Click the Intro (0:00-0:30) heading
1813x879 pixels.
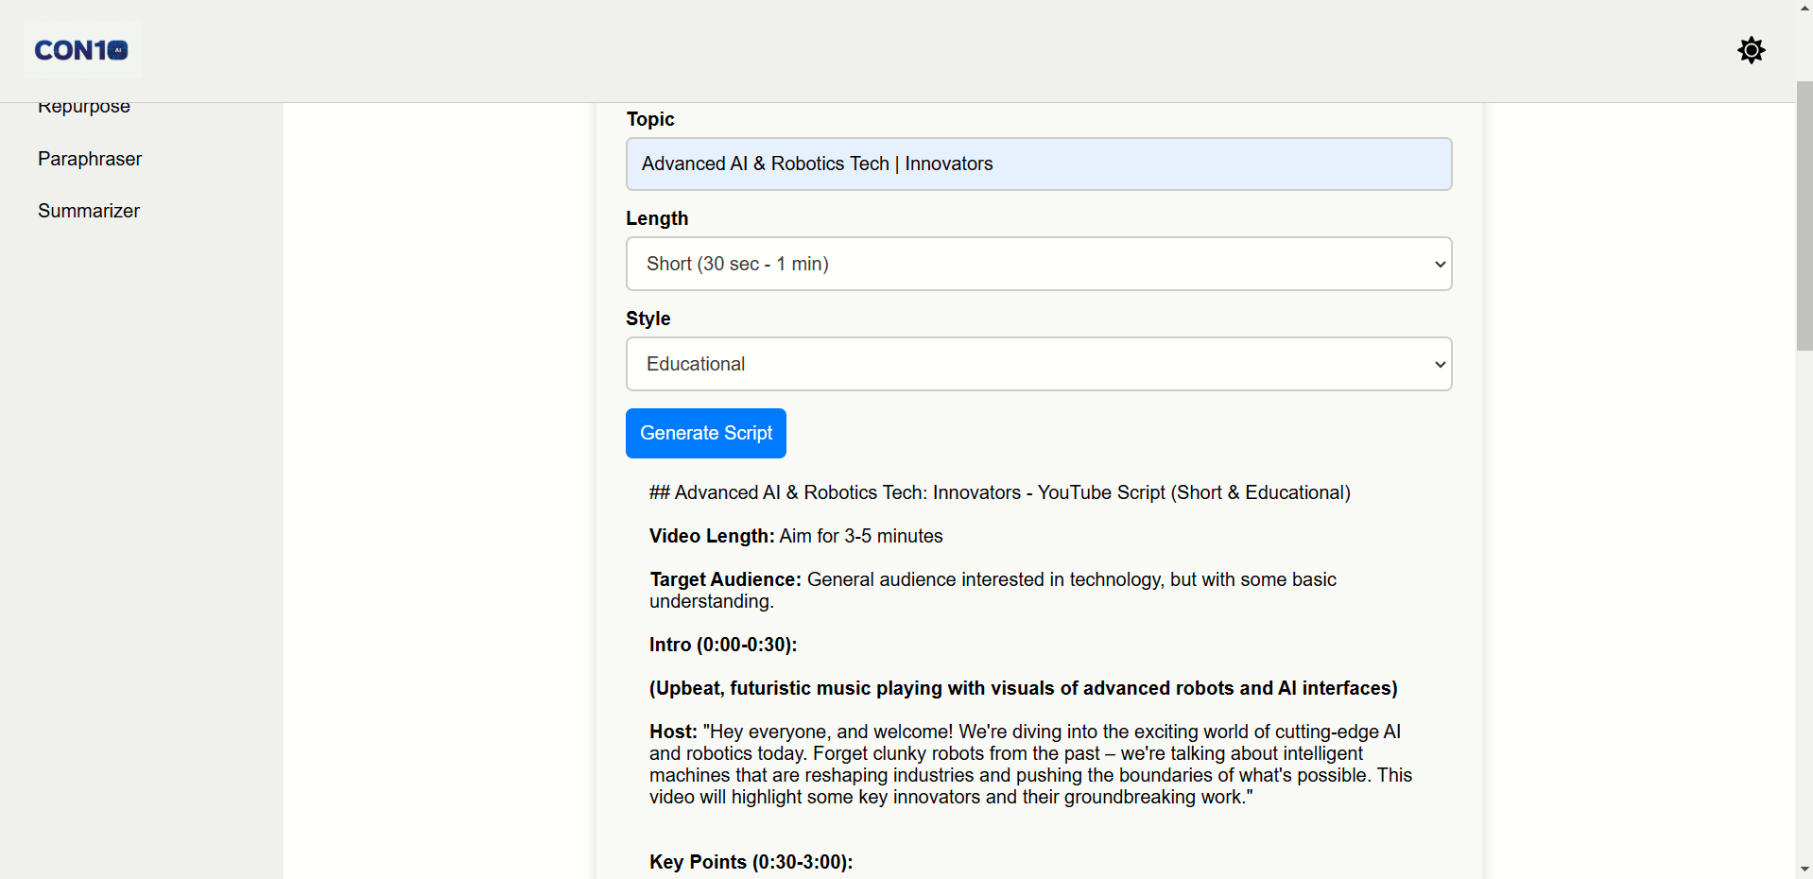(x=723, y=645)
